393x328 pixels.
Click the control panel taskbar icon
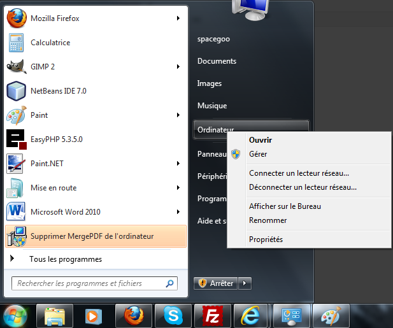coord(292,317)
